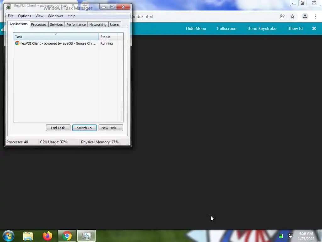Open the Windows Start menu

(8, 236)
